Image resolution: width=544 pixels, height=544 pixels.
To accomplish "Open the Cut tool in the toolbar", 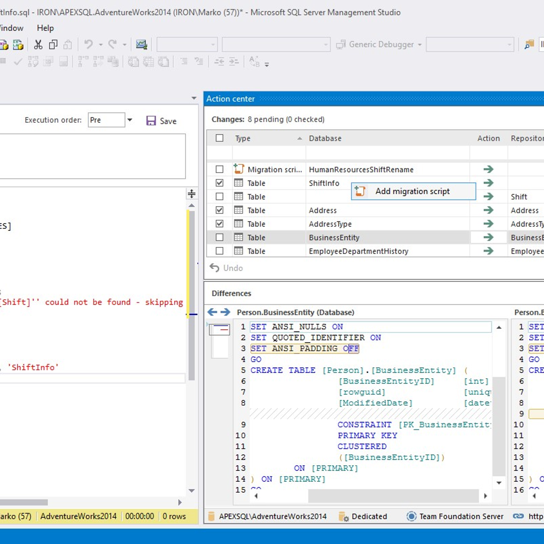I will 38,44.
